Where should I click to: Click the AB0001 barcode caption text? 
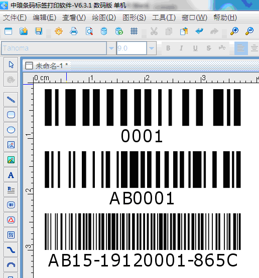(142, 198)
